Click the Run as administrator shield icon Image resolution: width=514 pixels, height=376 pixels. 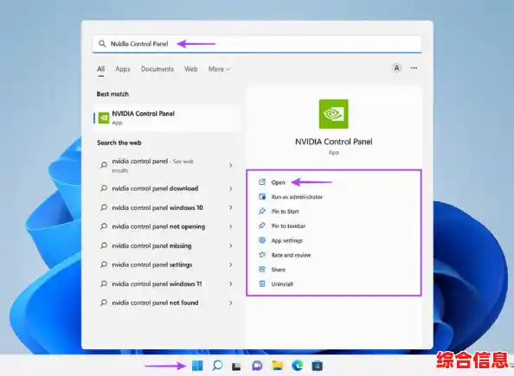[x=262, y=196]
